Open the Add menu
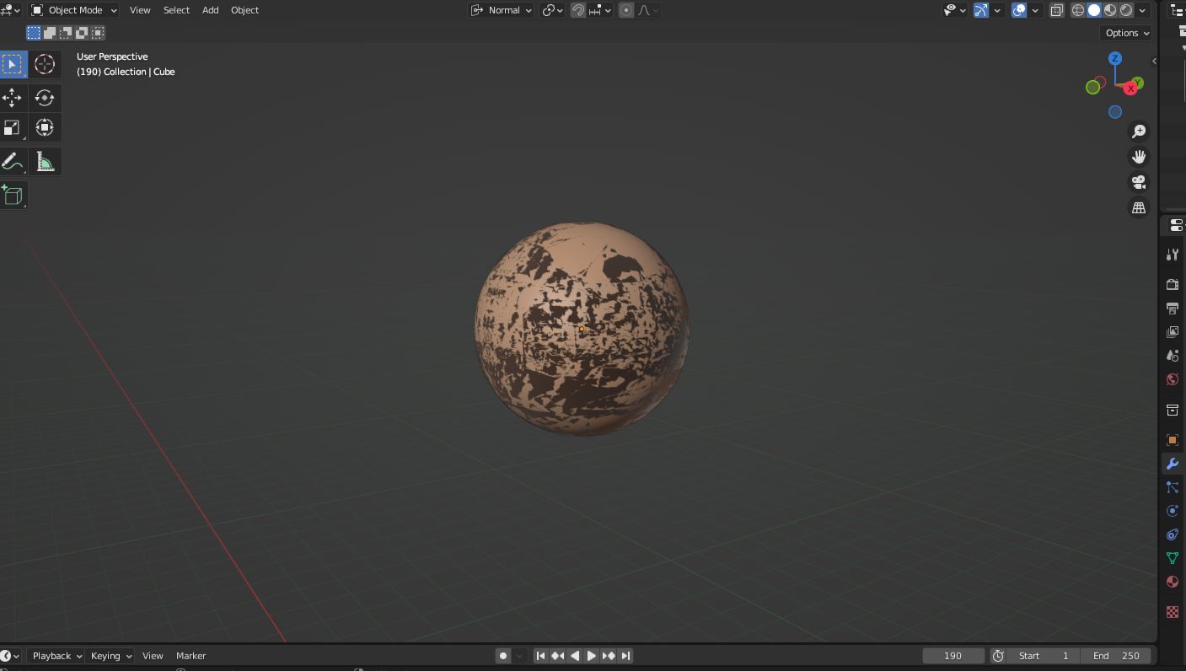 [x=211, y=10]
